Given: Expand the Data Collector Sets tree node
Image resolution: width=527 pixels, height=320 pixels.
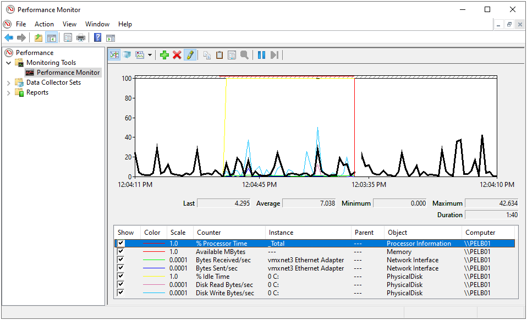Looking at the screenshot, I should point(9,83).
